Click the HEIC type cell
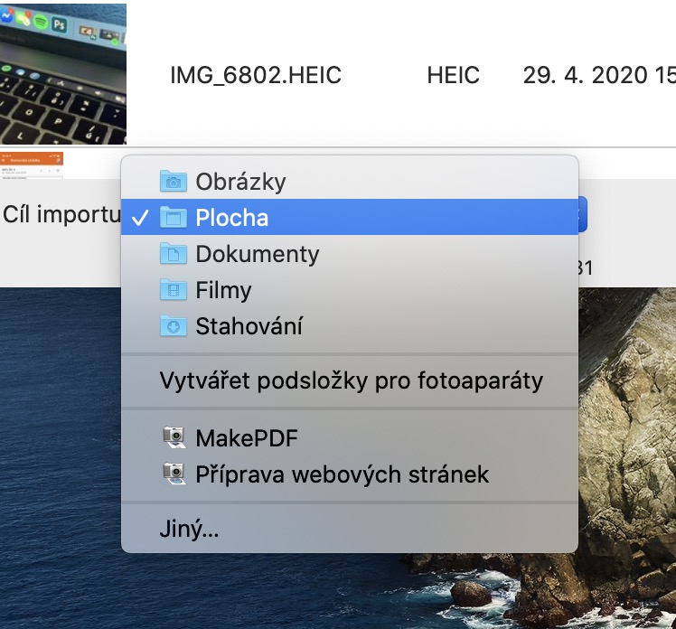 pos(454,75)
